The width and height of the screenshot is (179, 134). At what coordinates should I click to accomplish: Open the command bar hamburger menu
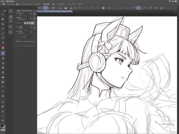(40, 8)
